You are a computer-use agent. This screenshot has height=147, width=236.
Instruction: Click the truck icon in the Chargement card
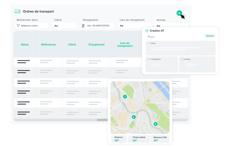pyautogui.click(x=149, y=59)
